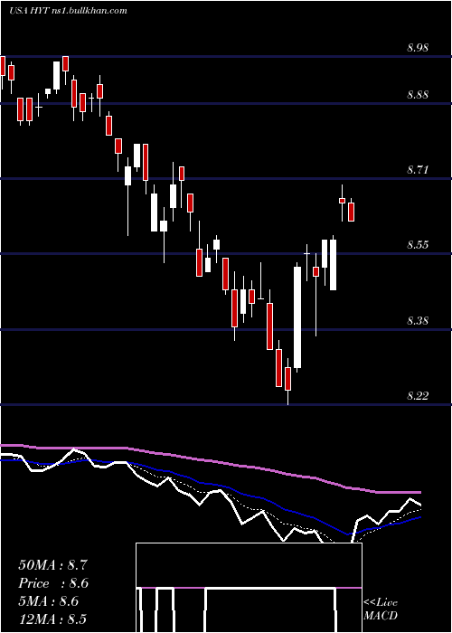Click the lowest candlestick touching the 8.22 line
The height and width of the screenshot is (633, 452).
pyautogui.click(x=287, y=381)
